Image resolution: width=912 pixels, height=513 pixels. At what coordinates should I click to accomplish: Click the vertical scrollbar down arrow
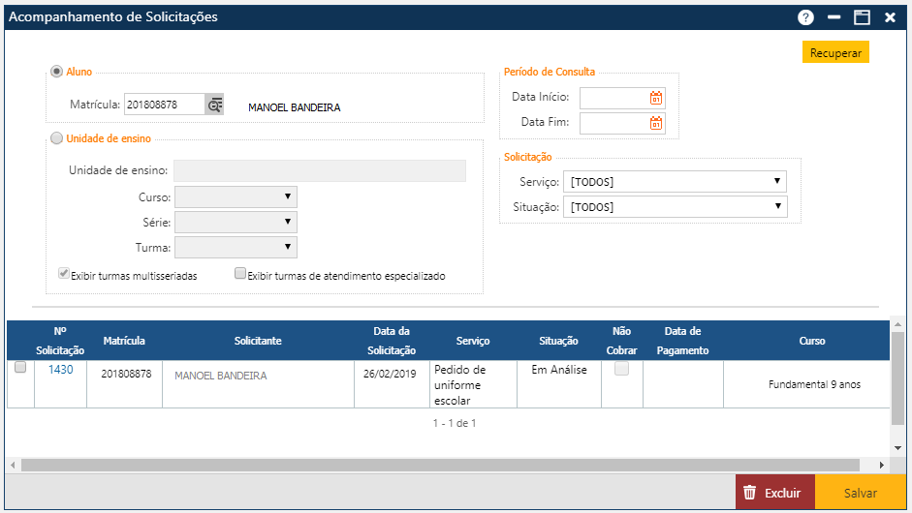click(x=897, y=448)
